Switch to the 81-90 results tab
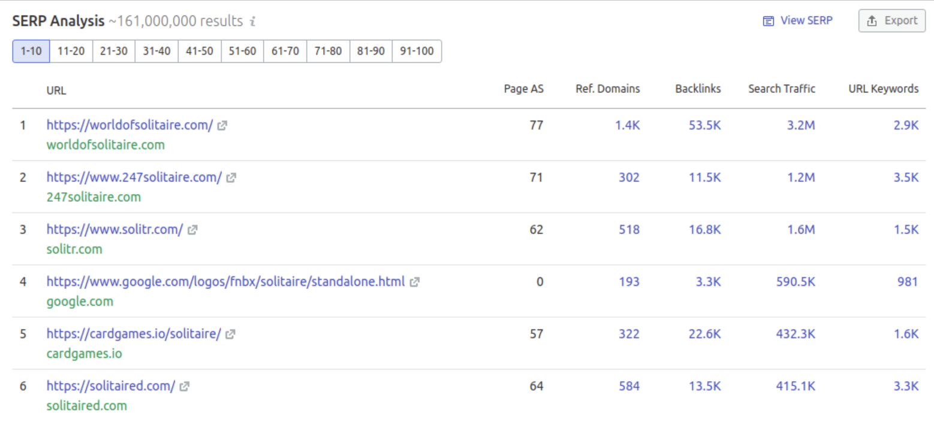Image resolution: width=934 pixels, height=421 pixels. (371, 52)
